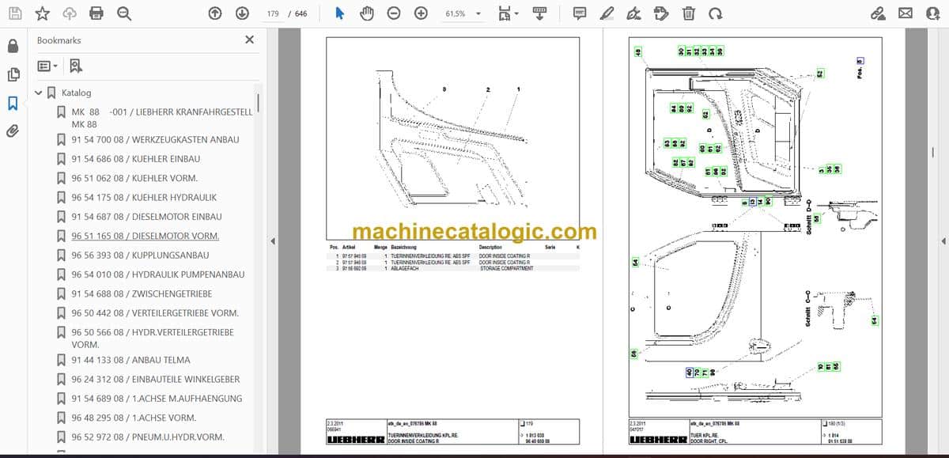Collapse the Katalog bookmark tree
Screen dimensions: 949x458
38,93
